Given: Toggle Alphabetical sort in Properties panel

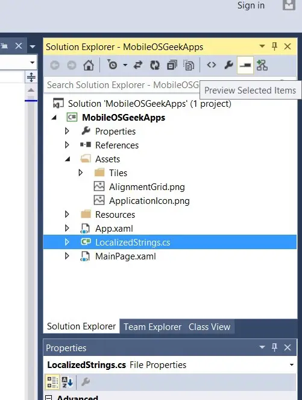Looking at the screenshot, I should pyautogui.click(x=68, y=382).
